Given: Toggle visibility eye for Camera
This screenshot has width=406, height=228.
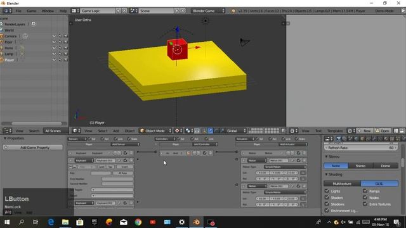Looking at the screenshot, I should pos(54,36).
